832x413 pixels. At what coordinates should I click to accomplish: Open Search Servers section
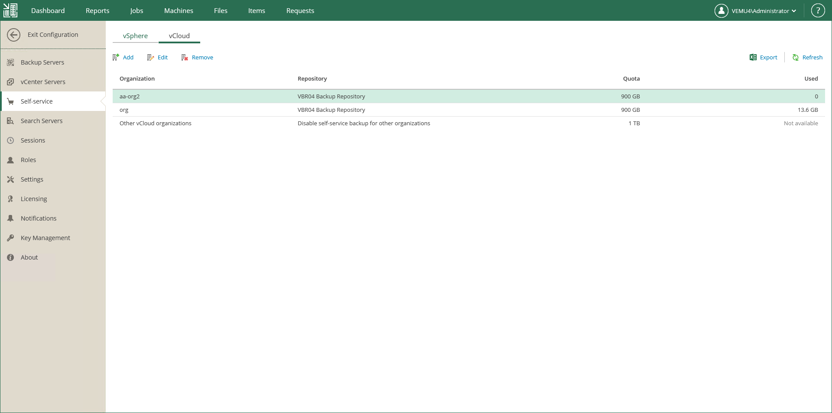point(53,121)
